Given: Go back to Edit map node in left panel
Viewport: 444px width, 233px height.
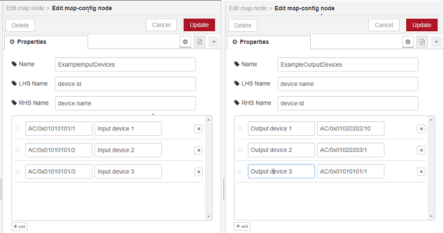Looking at the screenshot, I should (x=25, y=8).
